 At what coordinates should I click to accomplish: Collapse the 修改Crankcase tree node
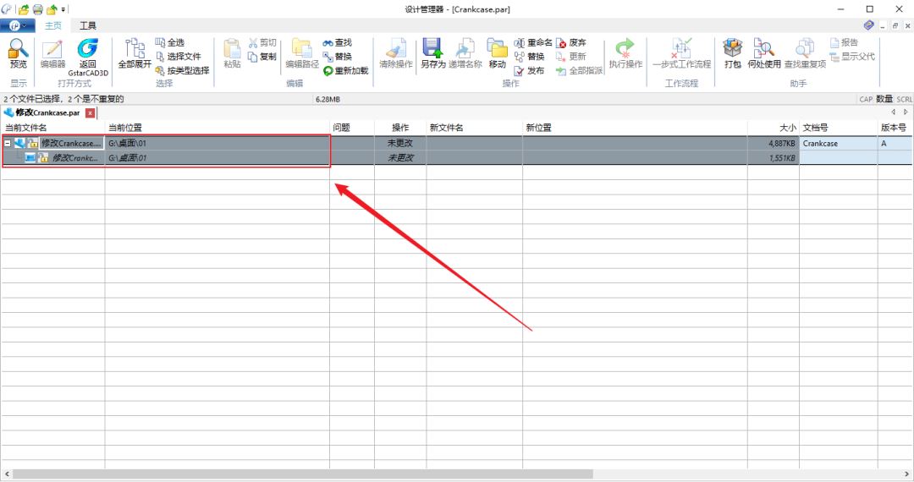click(x=8, y=144)
